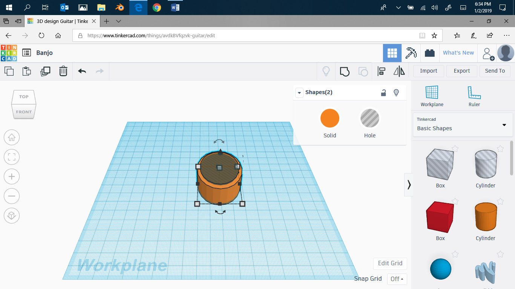Collapse the Shapes(2) panel arrow
This screenshot has width=515, height=289.
point(299,93)
